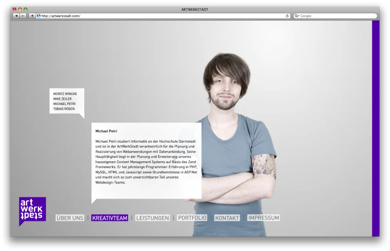Image resolution: width=390 pixels, height=251 pixels.
Task: Open the ÜBER UNS page
Action: coord(70,218)
